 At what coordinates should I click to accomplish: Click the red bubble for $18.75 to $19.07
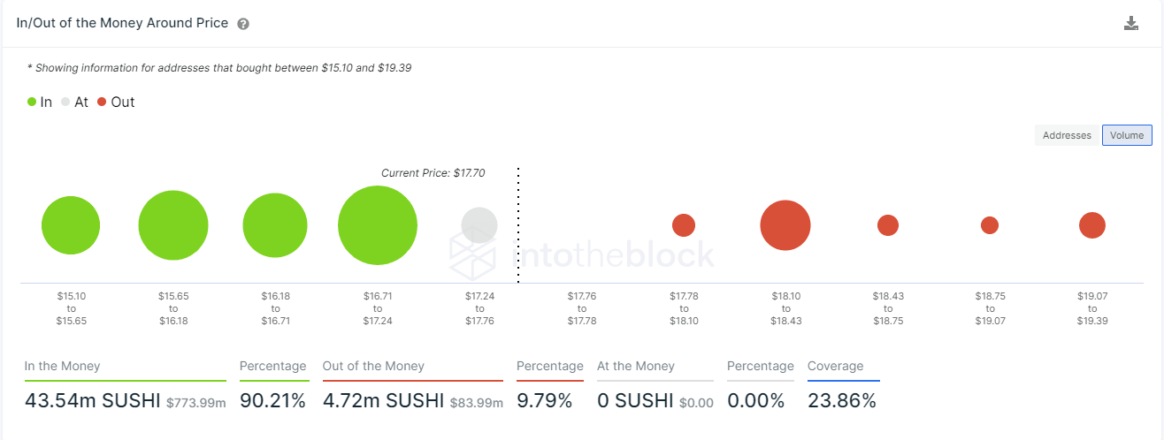coord(990,225)
